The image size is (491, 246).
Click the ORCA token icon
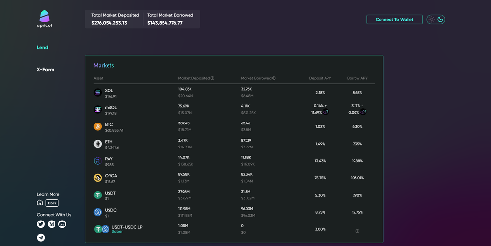[98, 178]
